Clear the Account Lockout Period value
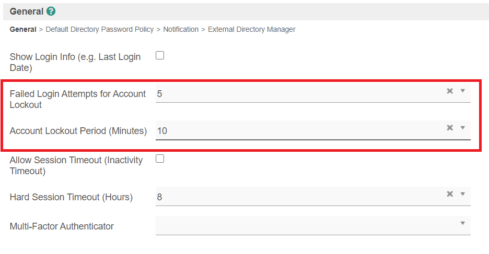 (x=449, y=128)
